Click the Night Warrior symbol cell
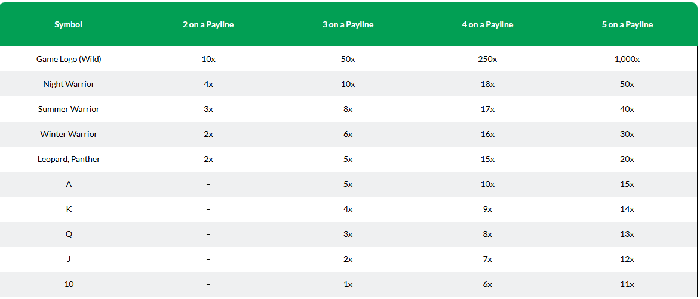The image size is (700, 299). [69, 84]
